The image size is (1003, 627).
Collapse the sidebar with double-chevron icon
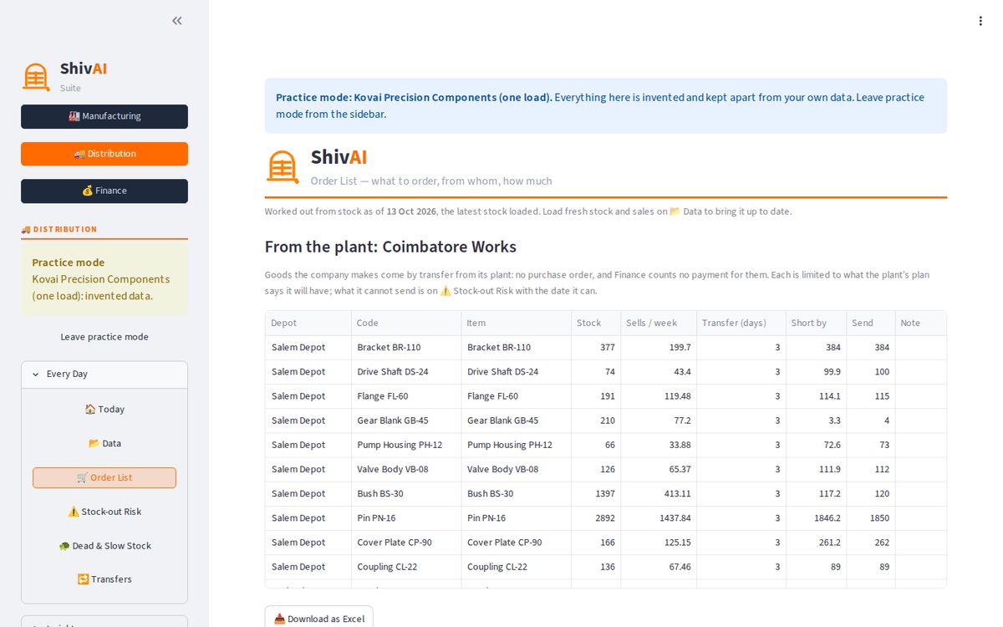(x=177, y=21)
